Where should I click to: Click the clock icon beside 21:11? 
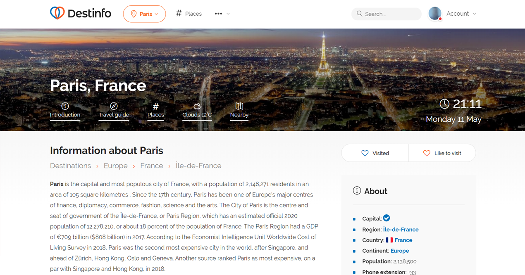point(444,104)
